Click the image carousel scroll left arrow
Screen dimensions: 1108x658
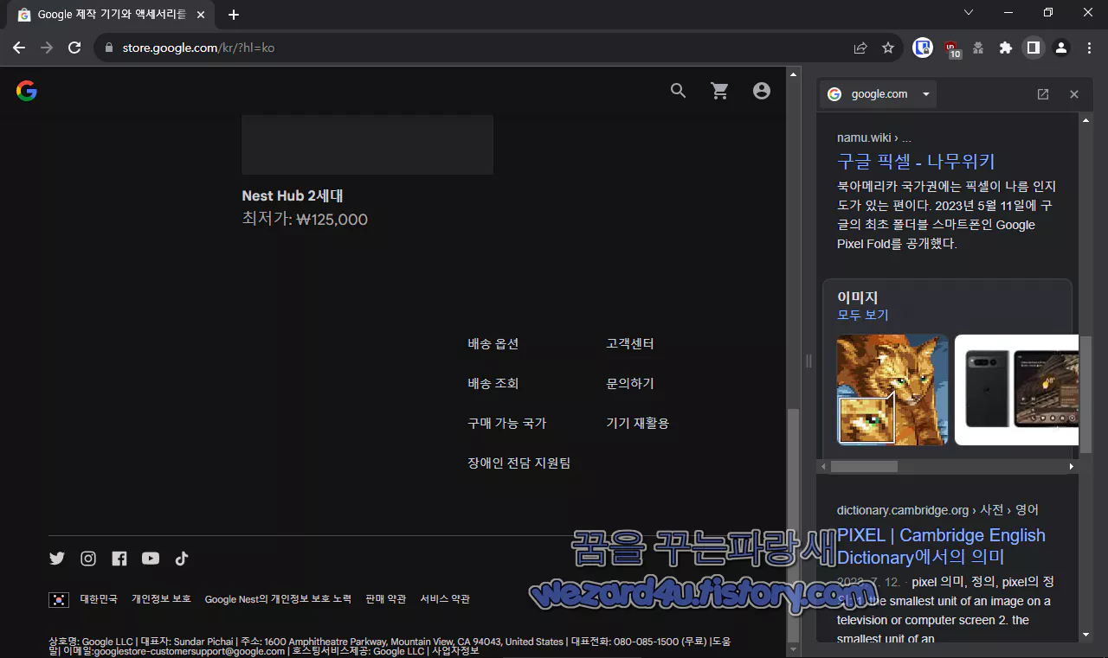[824, 467]
